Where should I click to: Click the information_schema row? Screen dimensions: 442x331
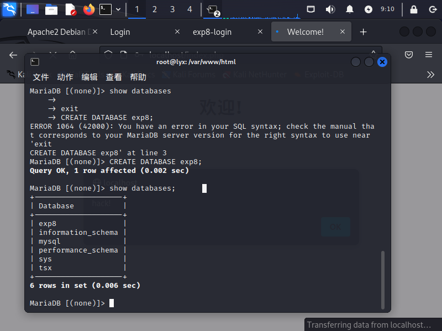pos(78,232)
